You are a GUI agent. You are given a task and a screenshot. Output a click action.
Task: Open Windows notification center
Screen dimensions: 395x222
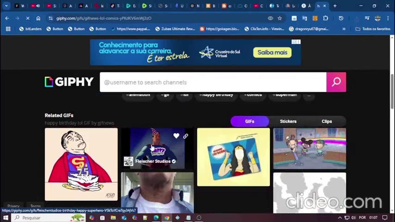(385, 218)
